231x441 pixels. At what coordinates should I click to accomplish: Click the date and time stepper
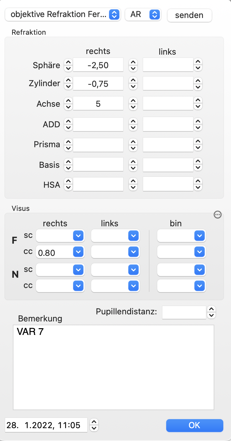(94, 425)
